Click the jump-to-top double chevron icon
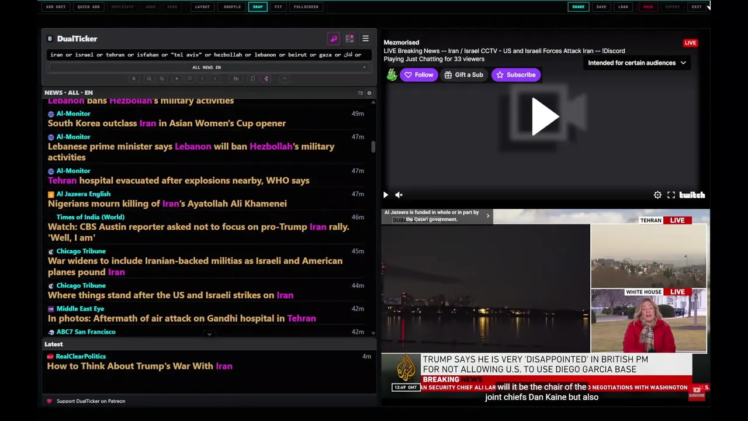Viewport: 748px width, 421px height. click(189, 78)
